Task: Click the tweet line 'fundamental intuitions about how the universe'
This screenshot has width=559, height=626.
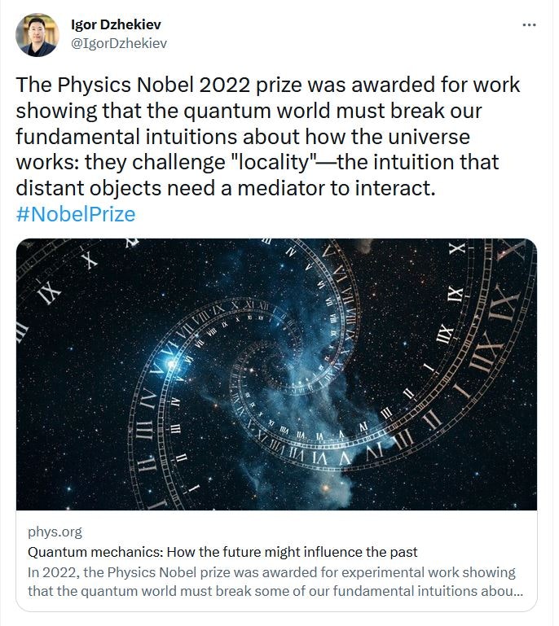Action: [x=243, y=137]
